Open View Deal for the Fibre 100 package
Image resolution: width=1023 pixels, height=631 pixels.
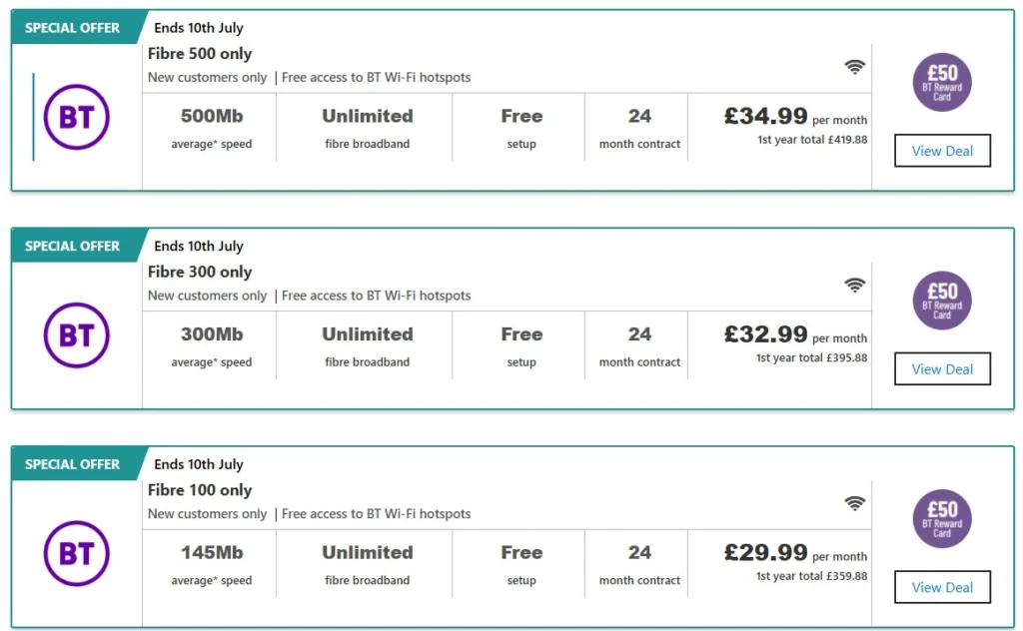[942, 587]
